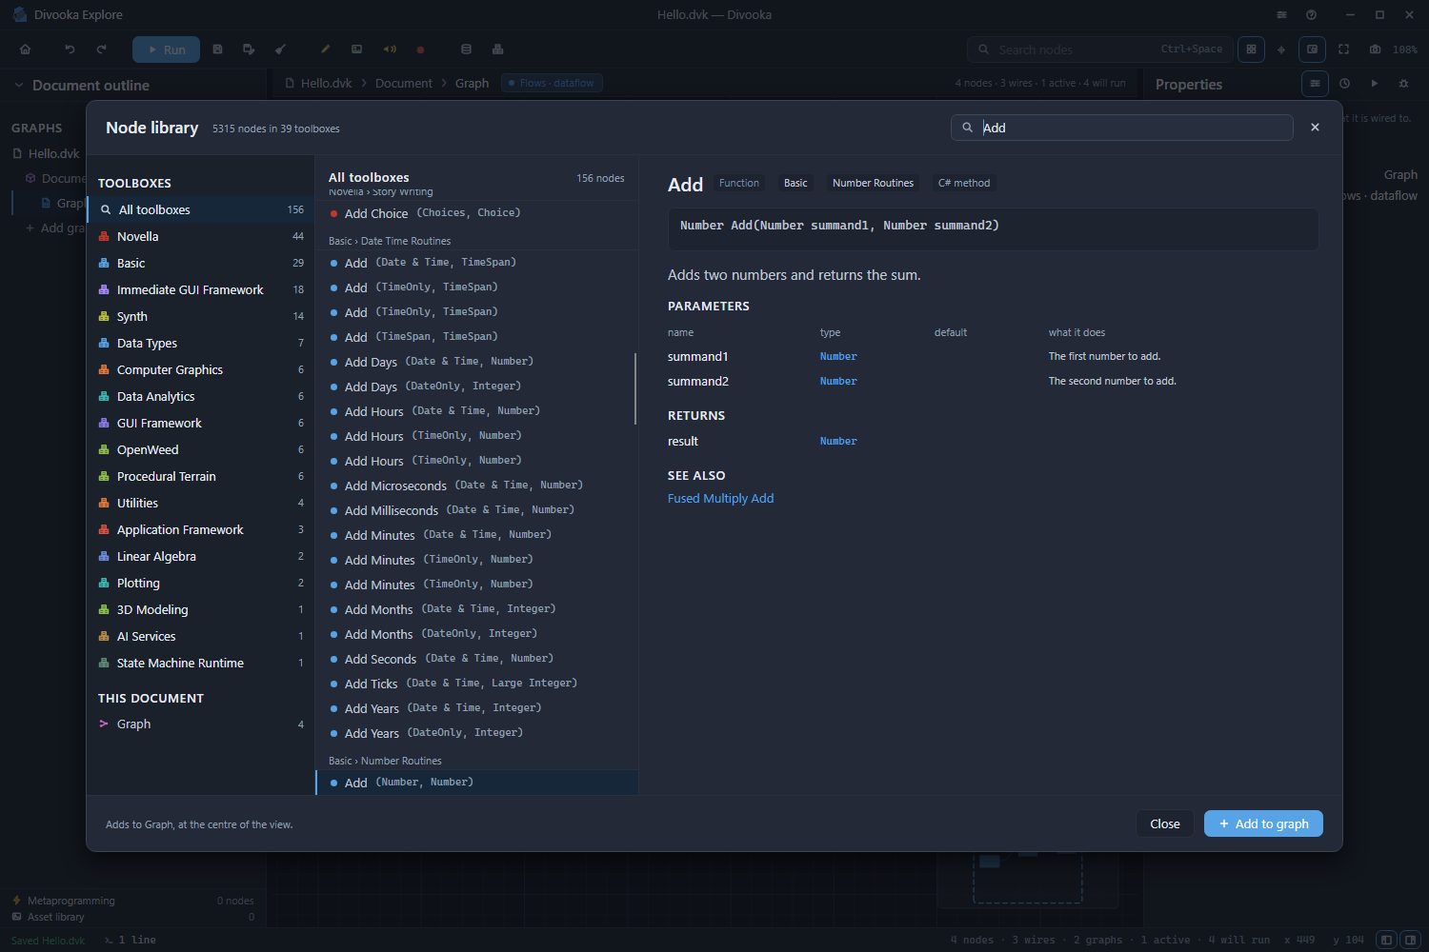Select Add (Number, Number) node row
Viewport: 1429px width, 952px height.
tap(476, 783)
